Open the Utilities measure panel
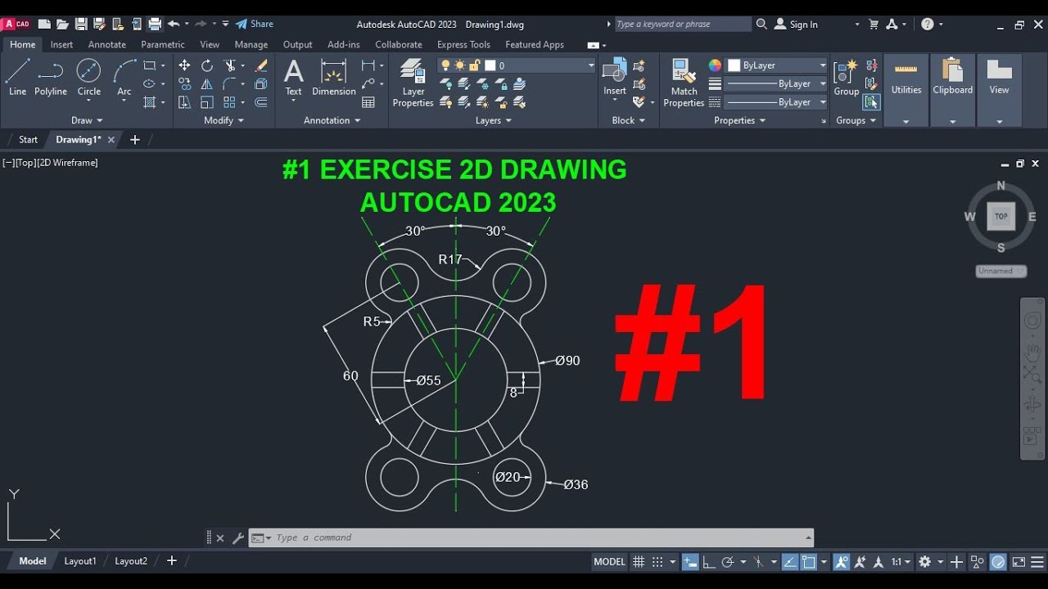The image size is (1048, 589). [x=906, y=90]
